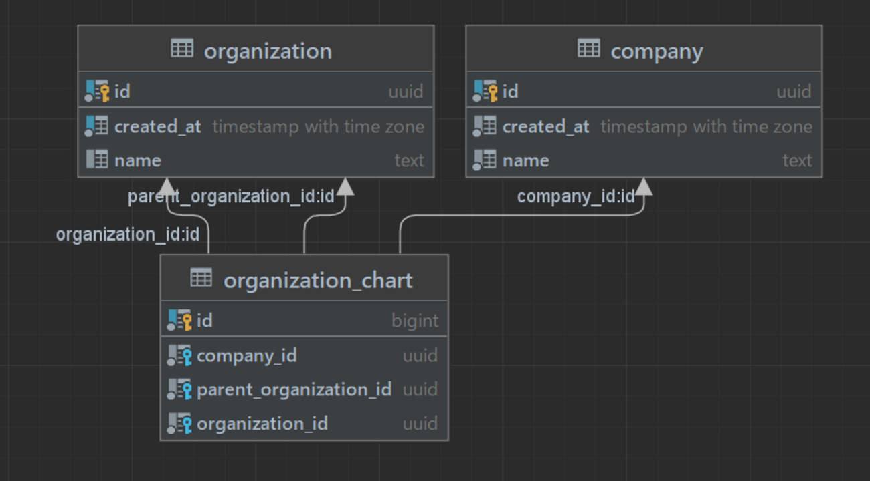Viewport: 870px width, 481px height.
Task: Click column icon next to organization created_at
Action: 97,126
